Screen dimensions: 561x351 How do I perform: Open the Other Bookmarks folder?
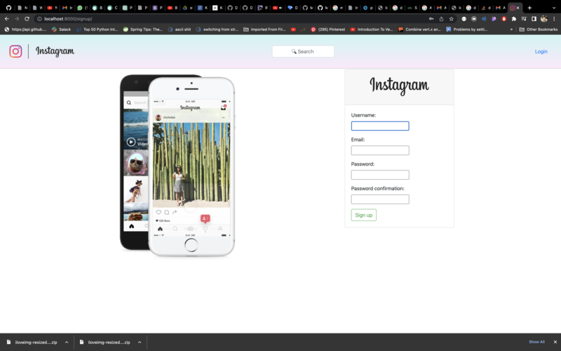(x=539, y=29)
